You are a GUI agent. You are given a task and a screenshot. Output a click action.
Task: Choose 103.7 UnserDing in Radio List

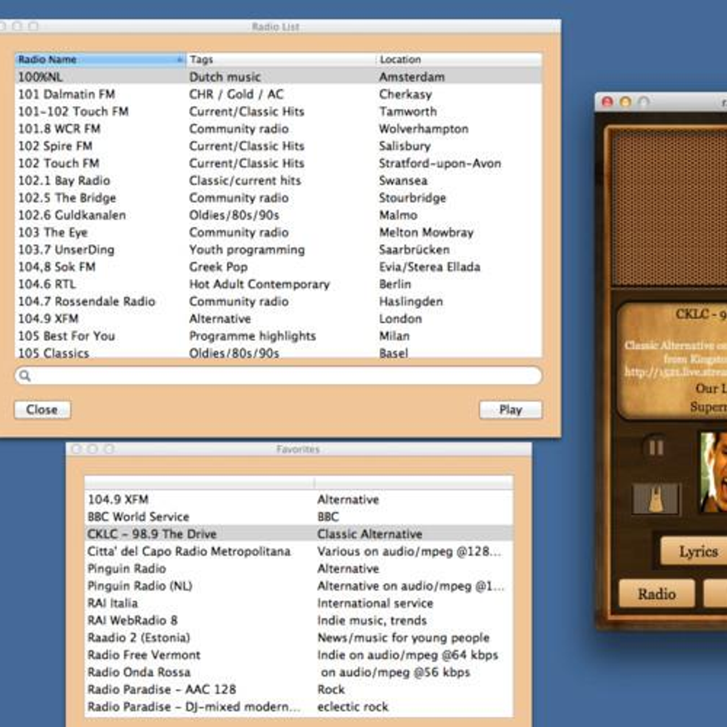(278, 250)
